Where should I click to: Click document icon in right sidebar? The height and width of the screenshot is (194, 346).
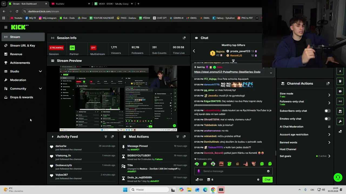pos(340,81)
